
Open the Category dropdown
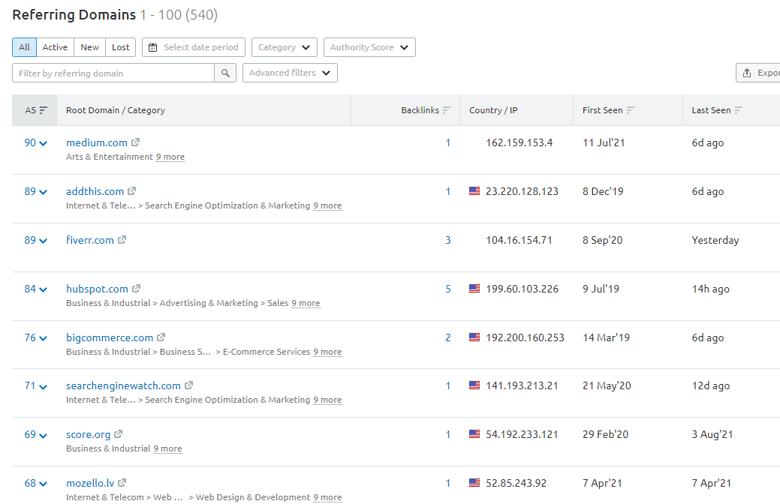coord(284,47)
